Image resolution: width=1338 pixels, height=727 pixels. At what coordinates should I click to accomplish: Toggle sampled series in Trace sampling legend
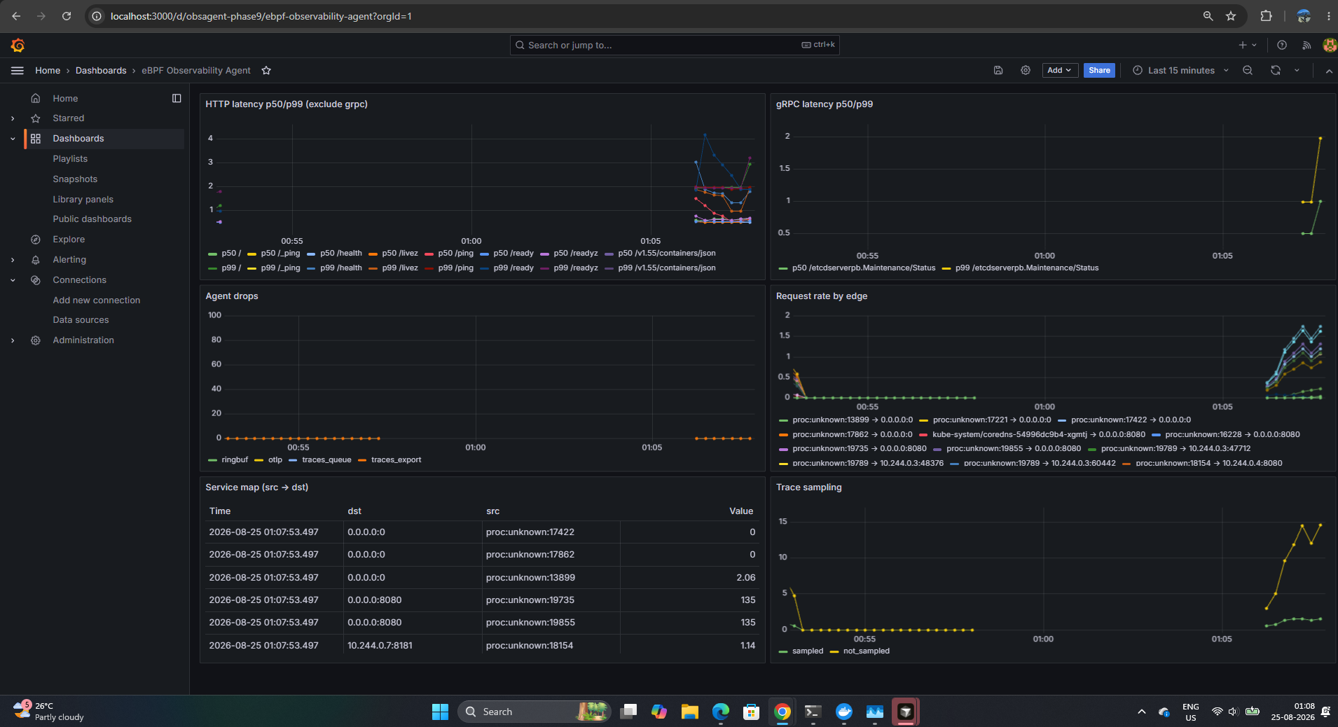(808, 651)
